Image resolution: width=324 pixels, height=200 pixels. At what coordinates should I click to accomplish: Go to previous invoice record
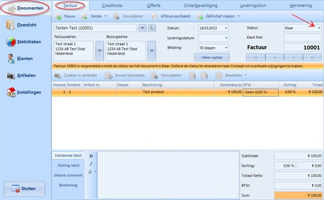pos(275,57)
